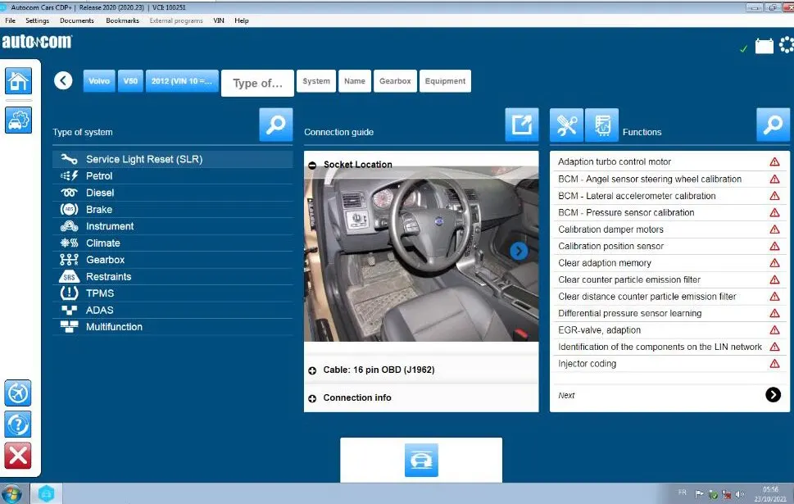Screen dimensions: 794x504
Task: Select the checklist functions icon
Action: click(602, 125)
